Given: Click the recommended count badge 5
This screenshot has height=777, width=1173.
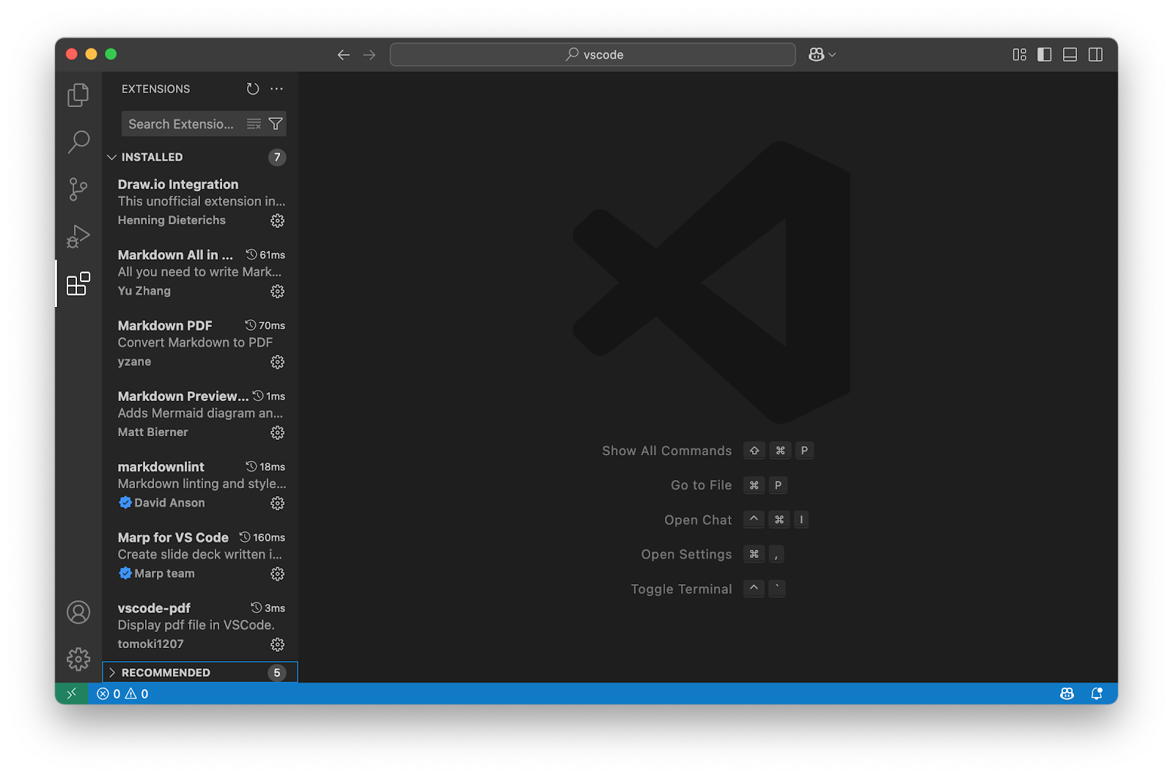Looking at the screenshot, I should tap(277, 672).
